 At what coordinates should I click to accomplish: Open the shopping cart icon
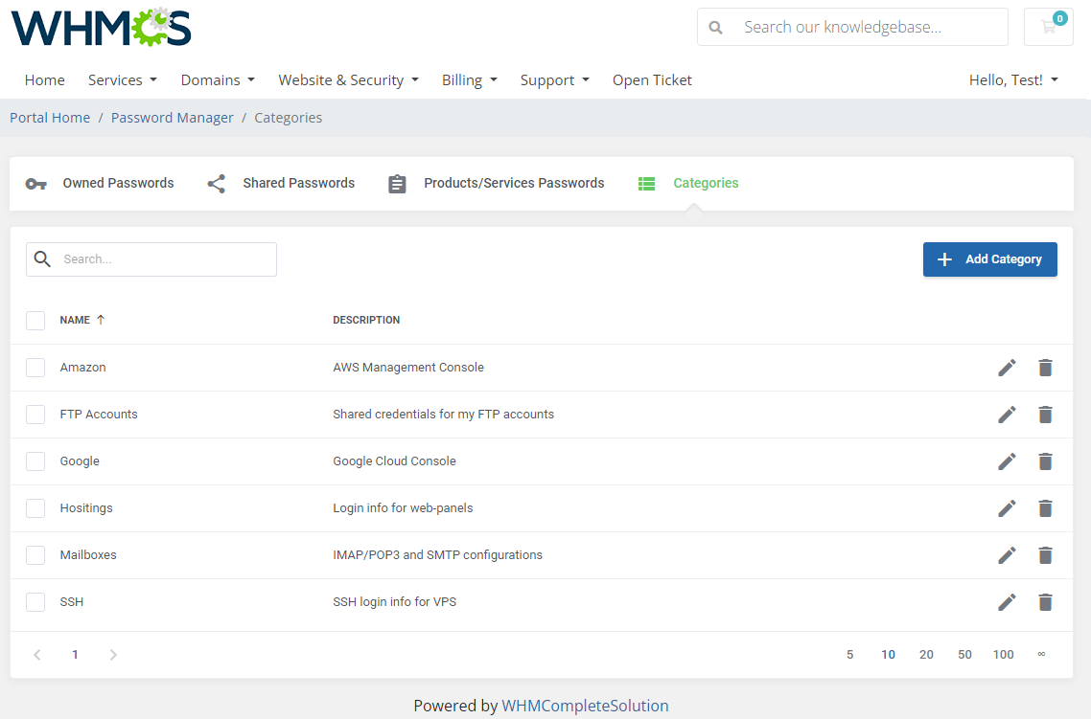pyautogui.click(x=1049, y=27)
